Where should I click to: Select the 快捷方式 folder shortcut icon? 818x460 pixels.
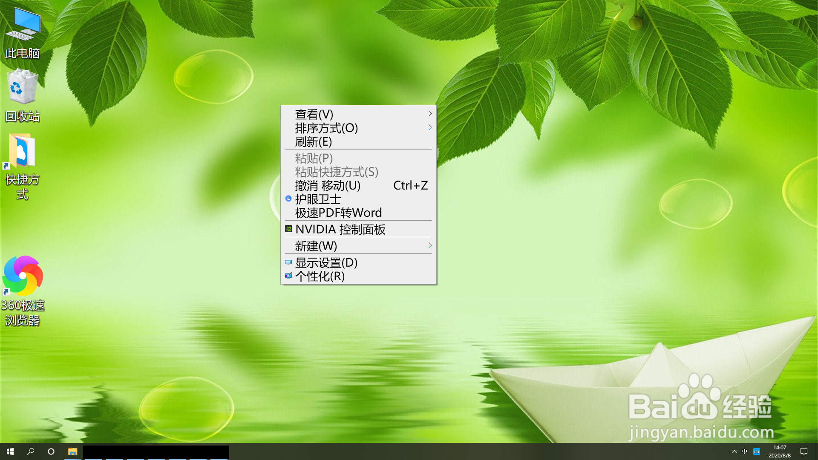pyautogui.click(x=22, y=167)
